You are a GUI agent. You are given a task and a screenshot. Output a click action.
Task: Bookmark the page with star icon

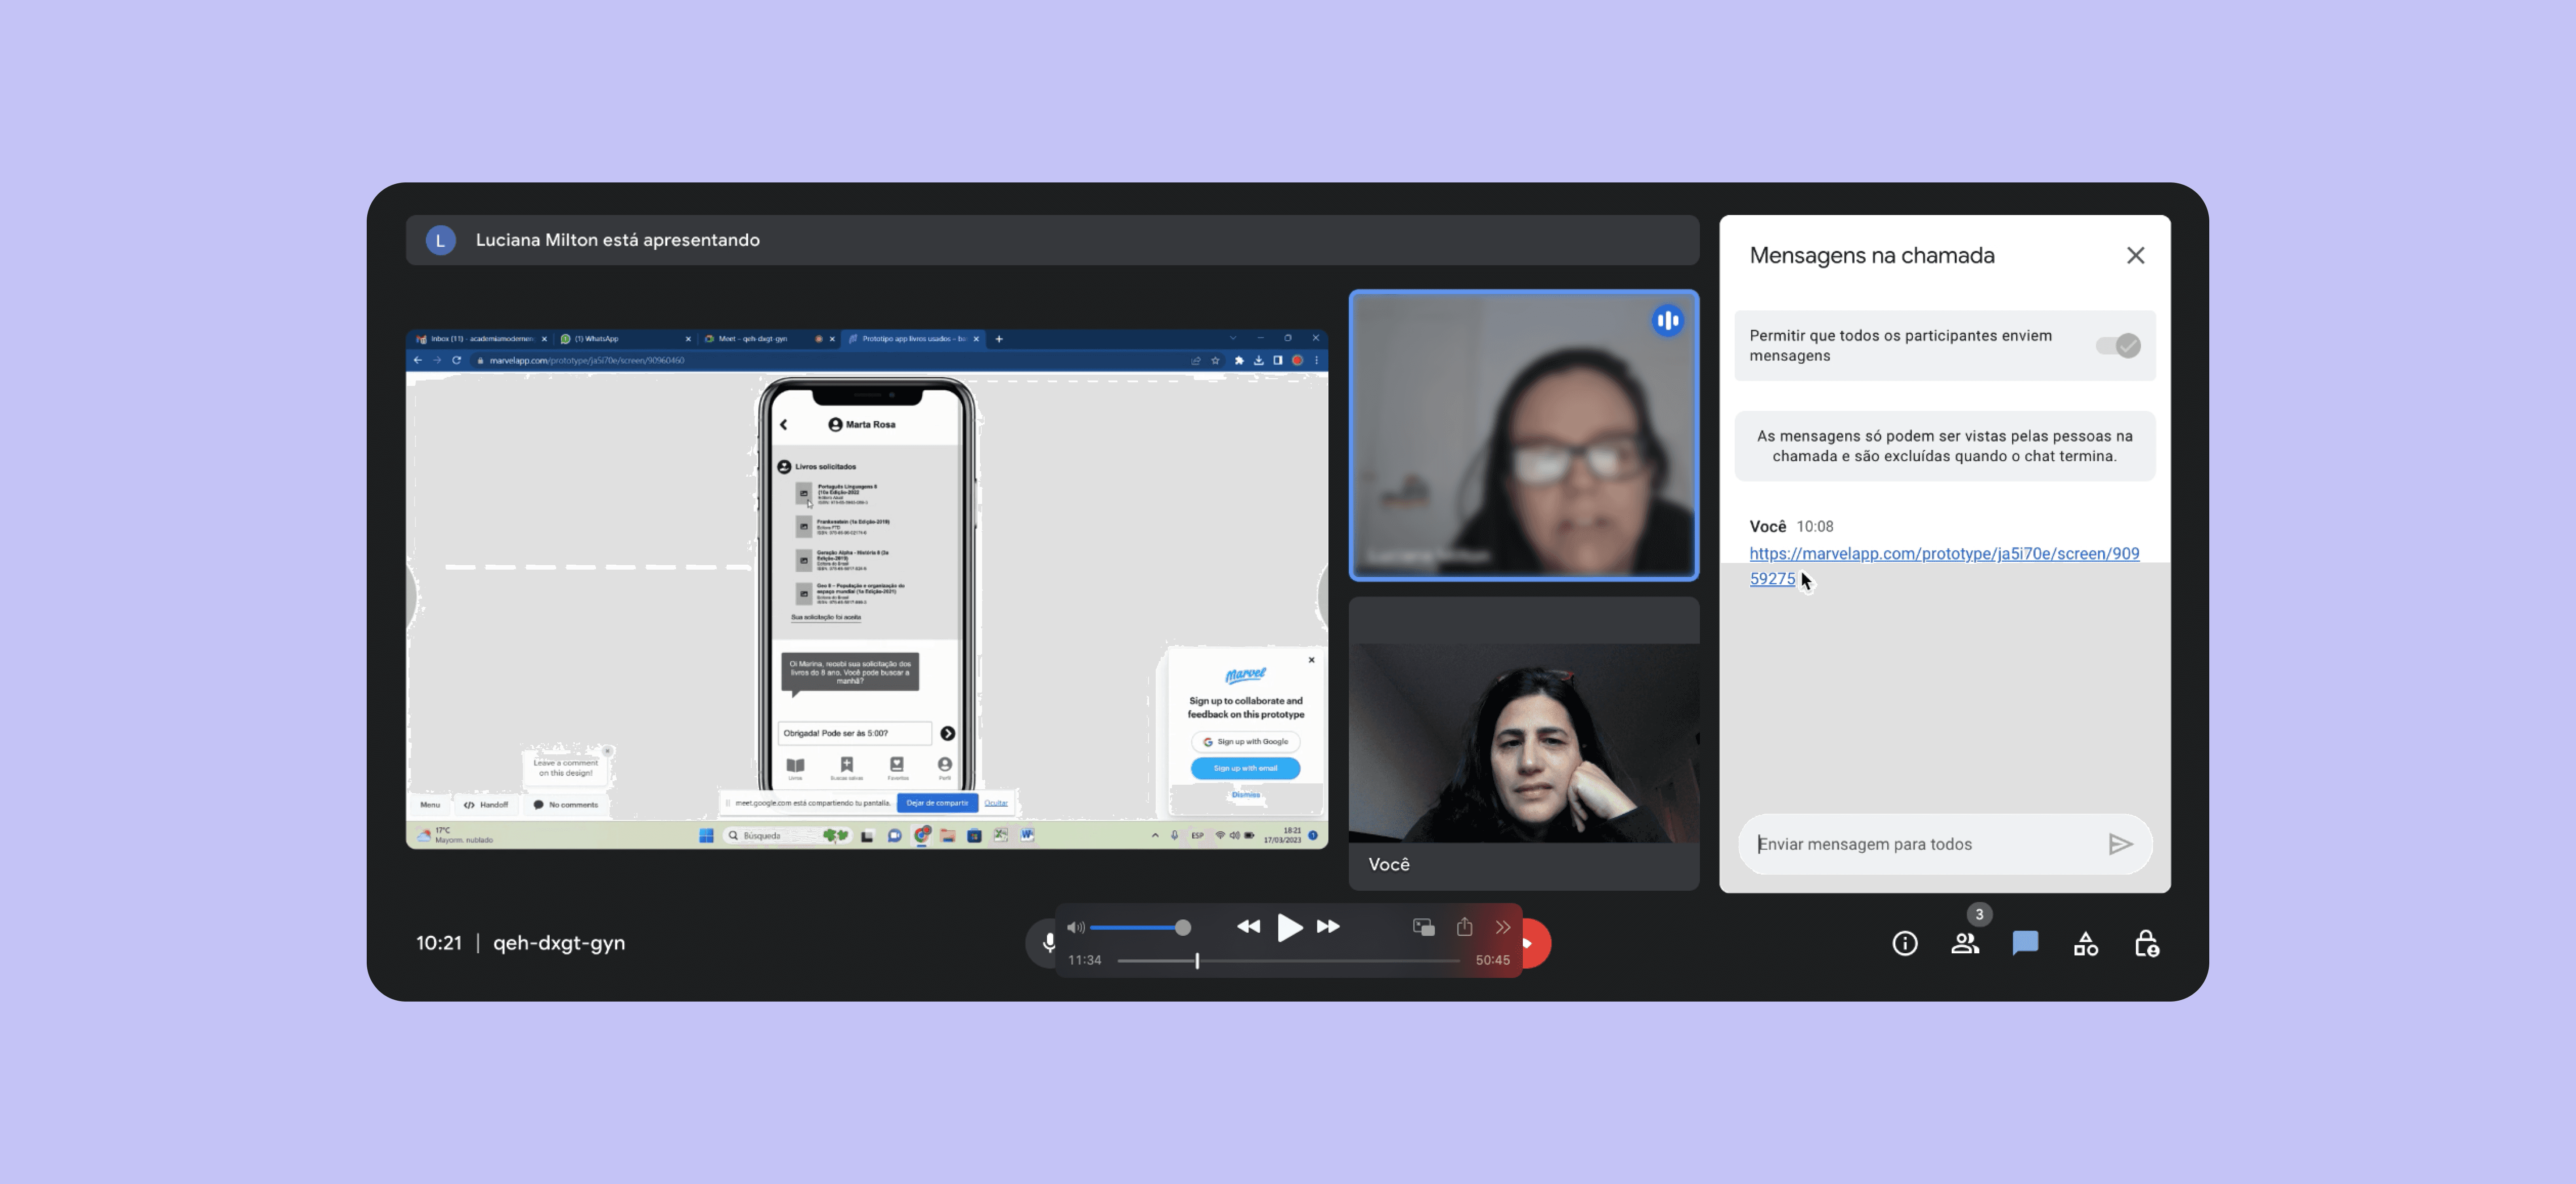pyautogui.click(x=1215, y=360)
